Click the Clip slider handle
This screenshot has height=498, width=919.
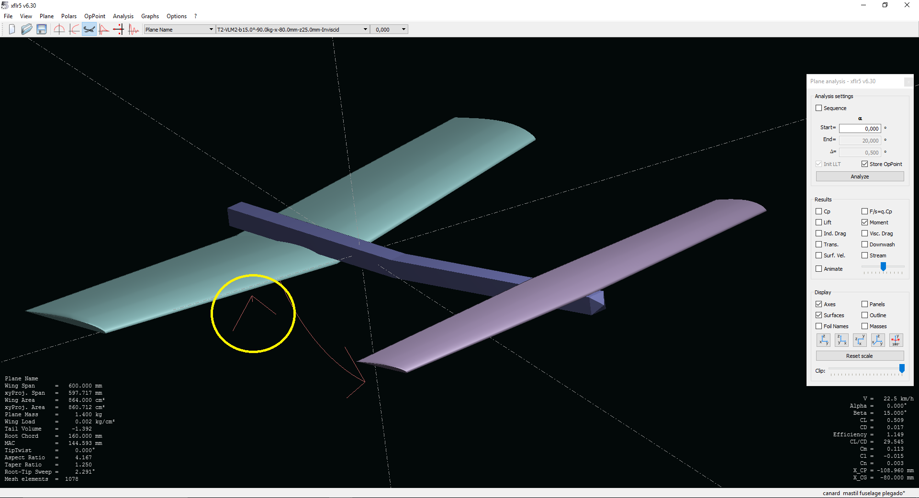(x=902, y=368)
